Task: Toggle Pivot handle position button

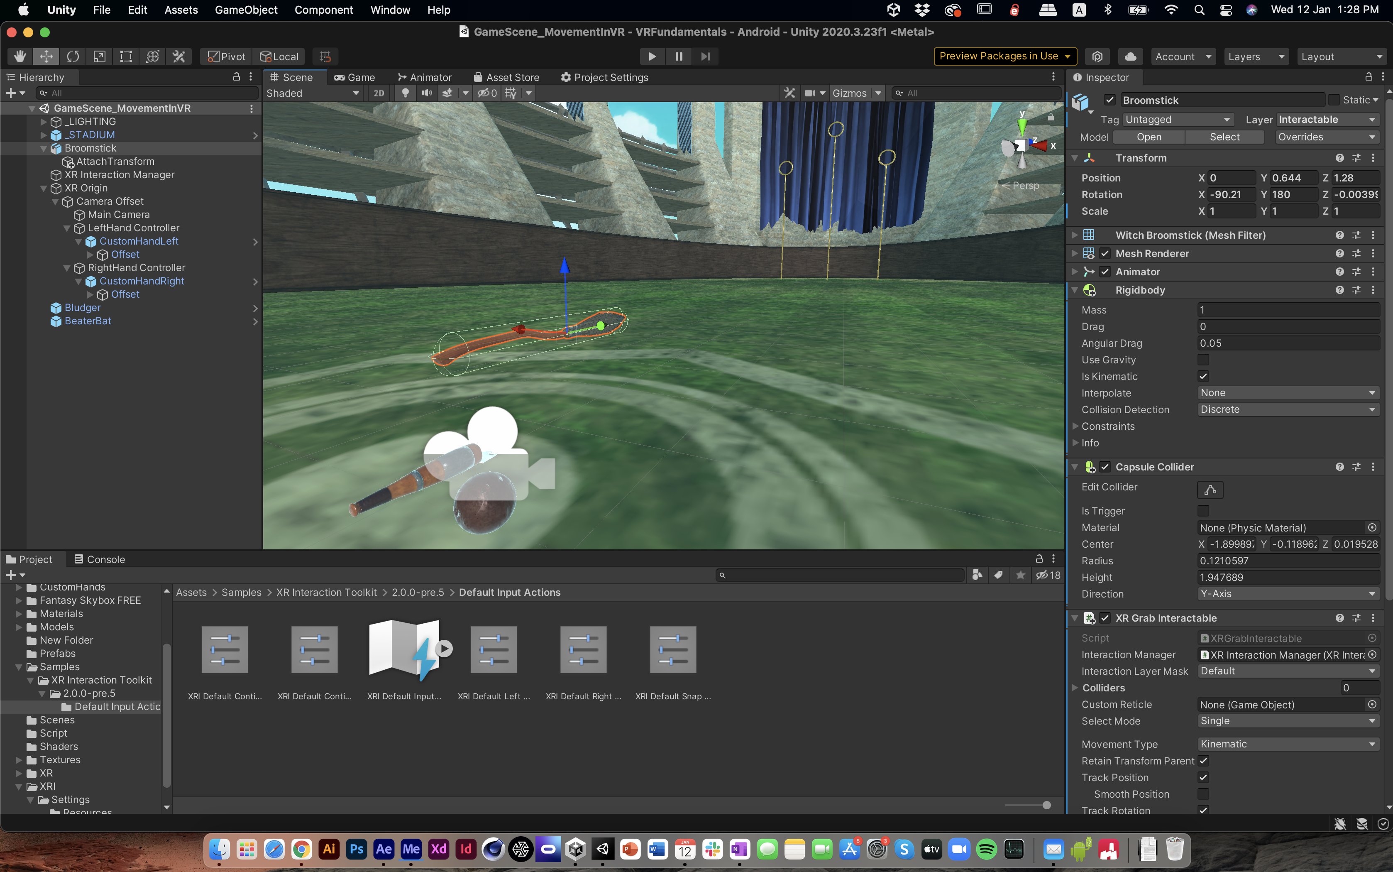Action: click(x=226, y=56)
